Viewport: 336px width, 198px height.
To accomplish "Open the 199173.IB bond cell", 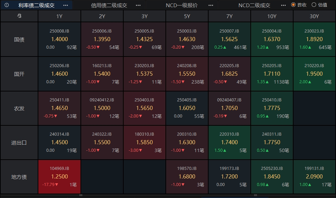I will (x=229, y=177).
